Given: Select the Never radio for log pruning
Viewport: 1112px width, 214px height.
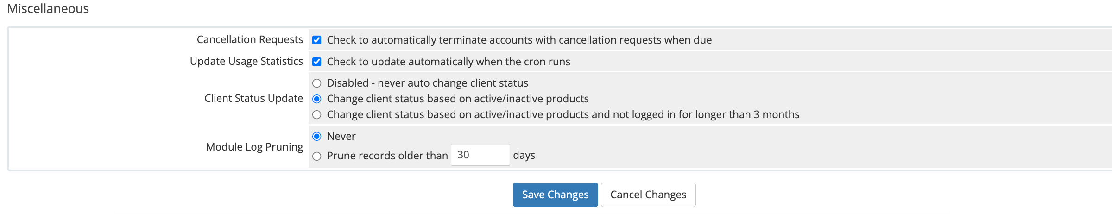Looking at the screenshot, I should click(x=317, y=136).
